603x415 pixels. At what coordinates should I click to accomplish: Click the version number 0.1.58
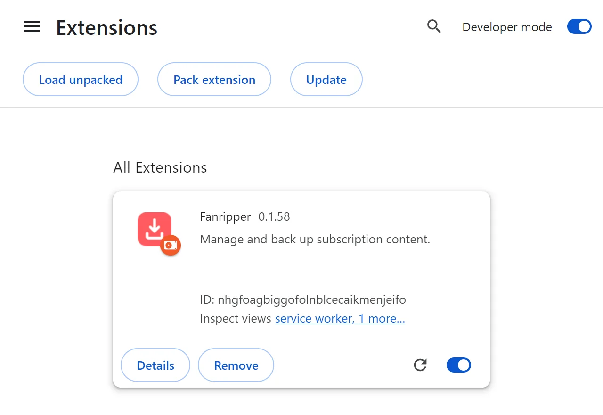point(274,217)
